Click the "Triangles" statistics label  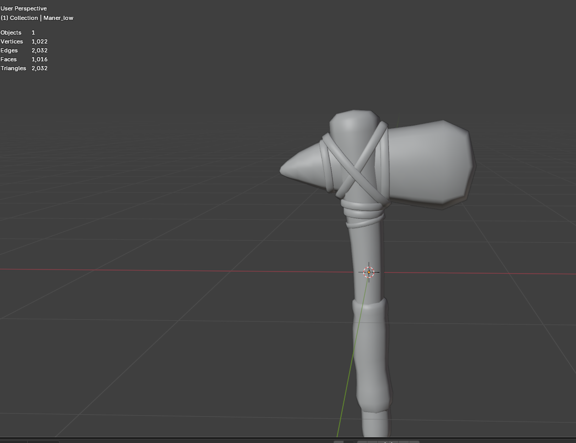point(13,68)
